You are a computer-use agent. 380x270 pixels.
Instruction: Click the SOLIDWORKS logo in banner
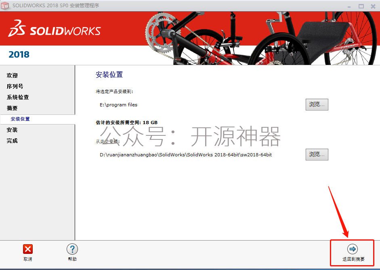tap(54, 29)
